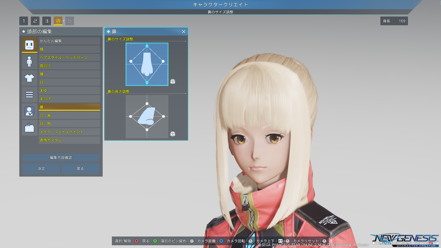Click 編集内容確認 button
This screenshot has height=248, width=441.
(x=61, y=158)
